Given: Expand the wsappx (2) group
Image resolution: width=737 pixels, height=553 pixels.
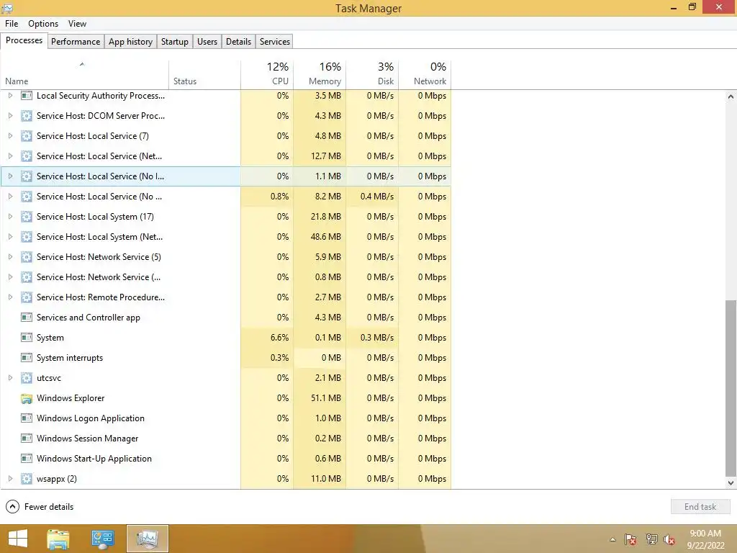Looking at the screenshot, I should (x=10, y=479).
